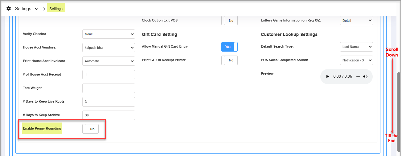Select the Settings breadcrumb item
Image resolution: width=402 pixels, height=156 pixels.
[56, 9]
